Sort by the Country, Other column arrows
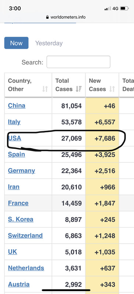Viewport: 134px width, 294px height. [45, 89]
